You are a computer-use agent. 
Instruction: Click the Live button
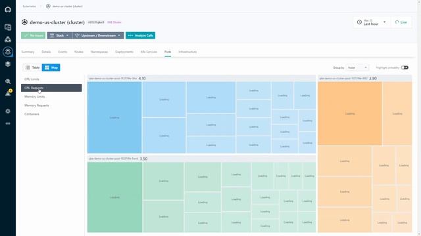(401, 22)
